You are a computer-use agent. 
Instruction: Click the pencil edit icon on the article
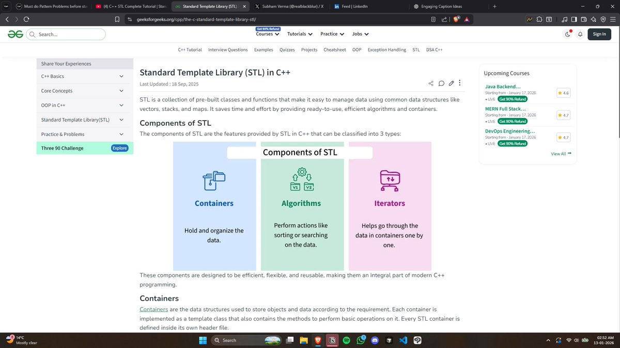(451, 83)
